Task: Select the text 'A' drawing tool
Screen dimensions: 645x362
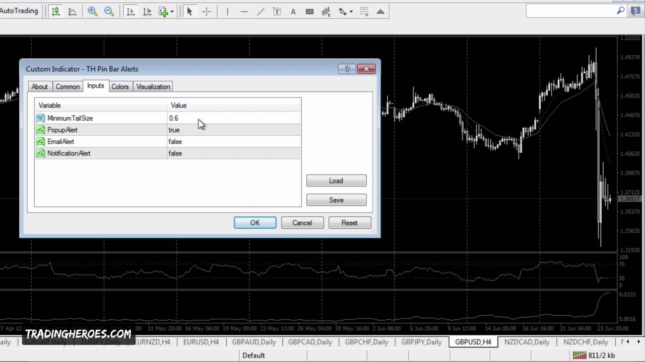Action: 293,11
